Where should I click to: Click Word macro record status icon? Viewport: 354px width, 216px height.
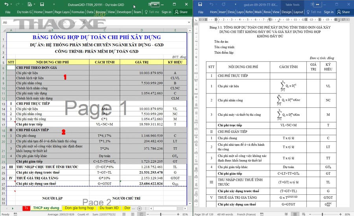[x=262, y=214]
